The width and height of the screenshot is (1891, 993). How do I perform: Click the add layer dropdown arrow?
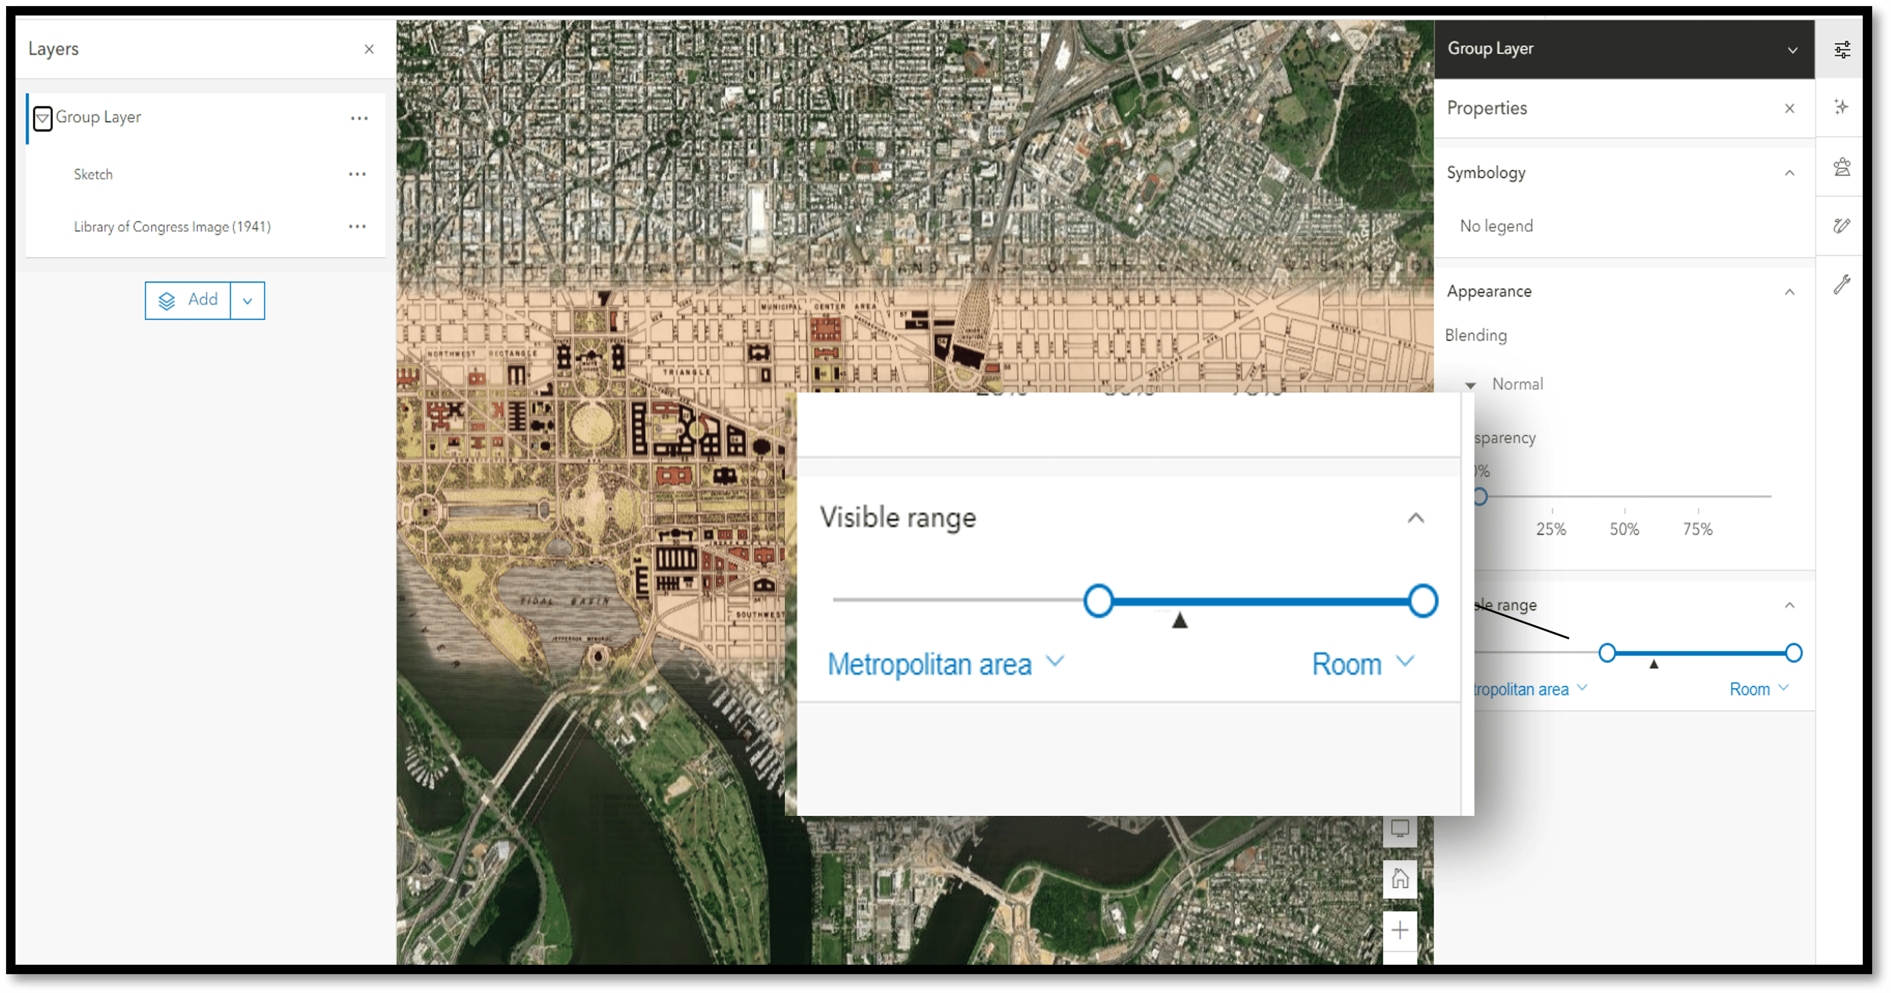tap(246, 300)
